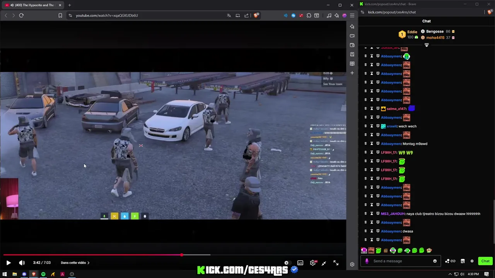Open the Leo AI sidebar panel
The height and width of the screenshot is (278, 495).
click(352, 27)
